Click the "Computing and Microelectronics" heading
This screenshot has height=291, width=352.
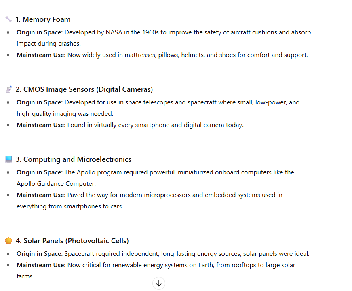pos(74,159)
